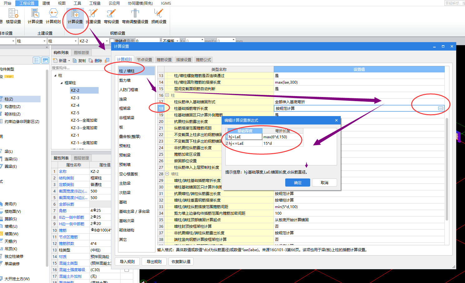
Task: Click 新建 component icon
Action: click(56, 61)
